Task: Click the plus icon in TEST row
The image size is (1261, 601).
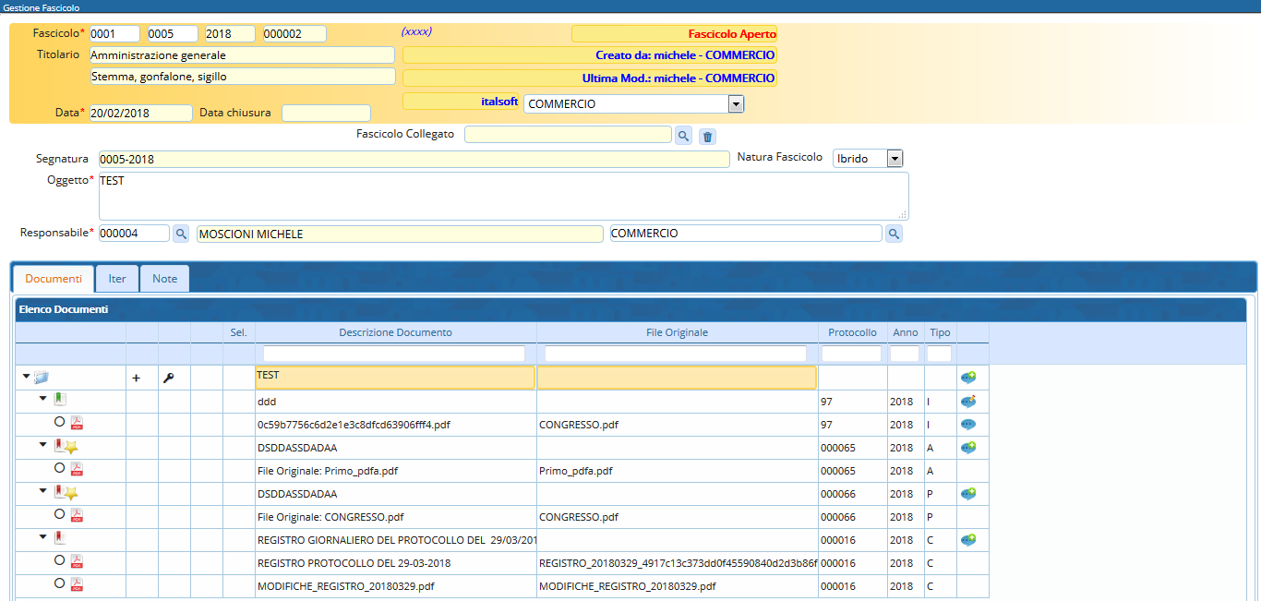Action: coord(137,379)
